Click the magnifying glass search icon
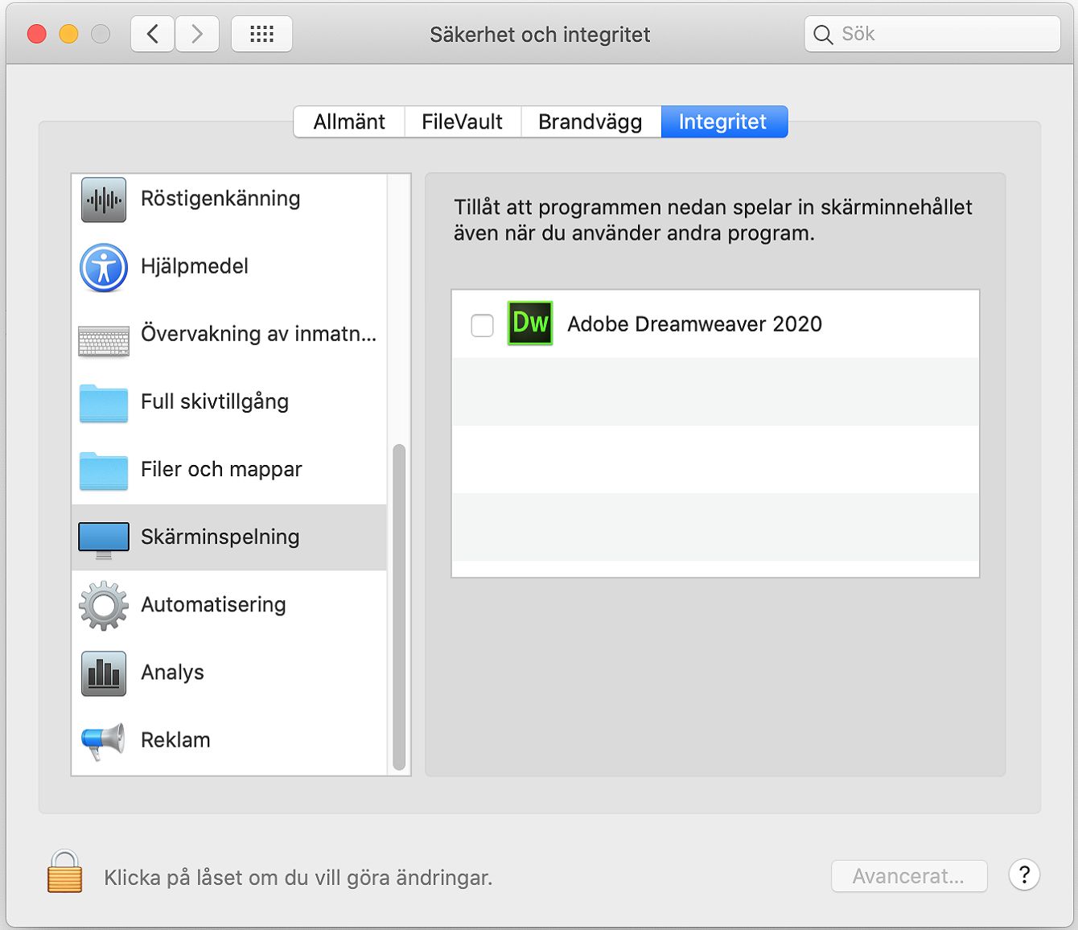 coord(822,35)
